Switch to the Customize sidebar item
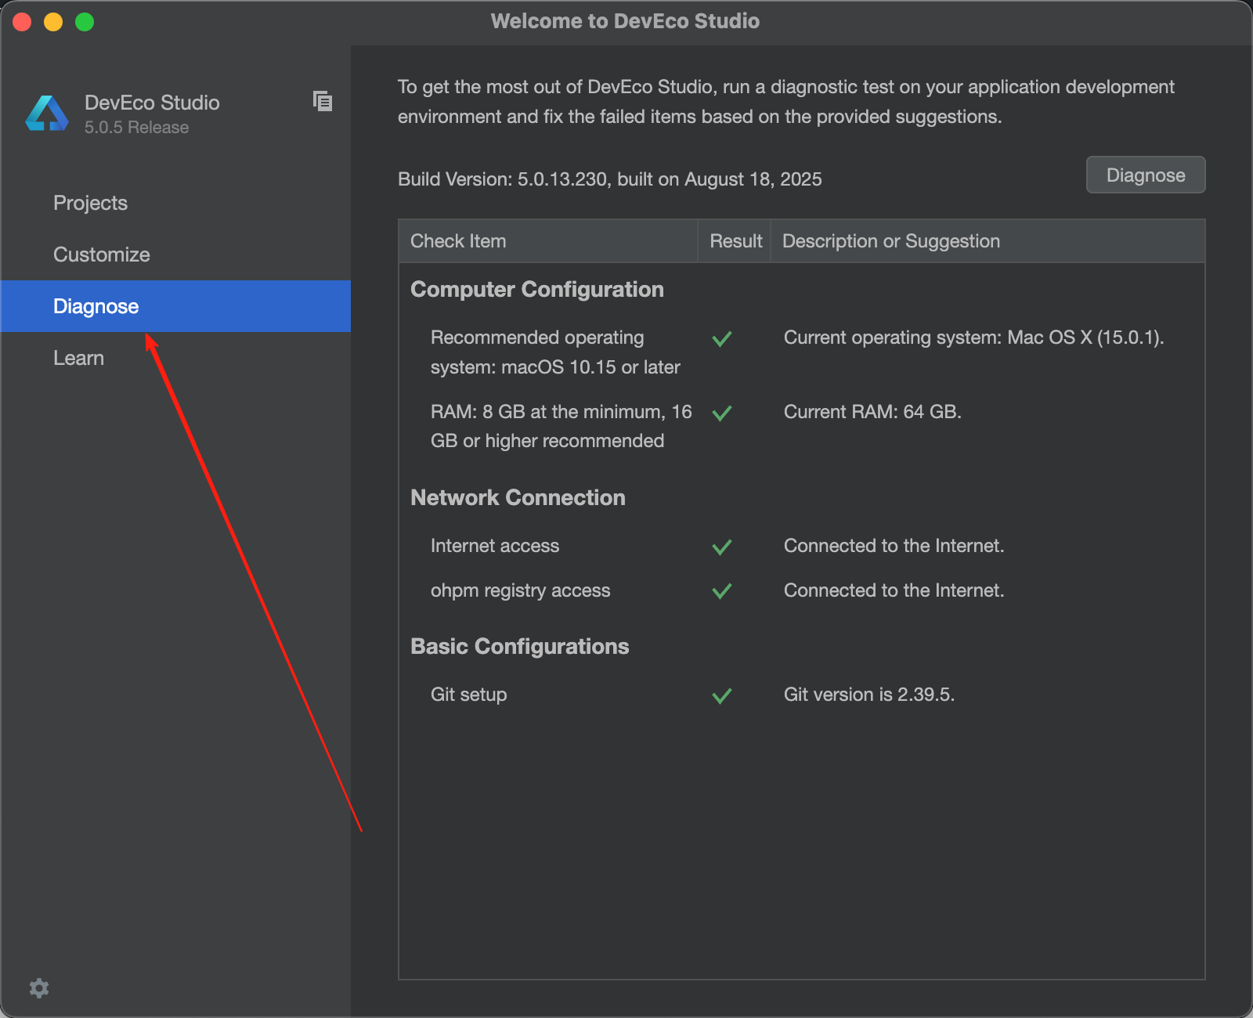 [101, 254]
